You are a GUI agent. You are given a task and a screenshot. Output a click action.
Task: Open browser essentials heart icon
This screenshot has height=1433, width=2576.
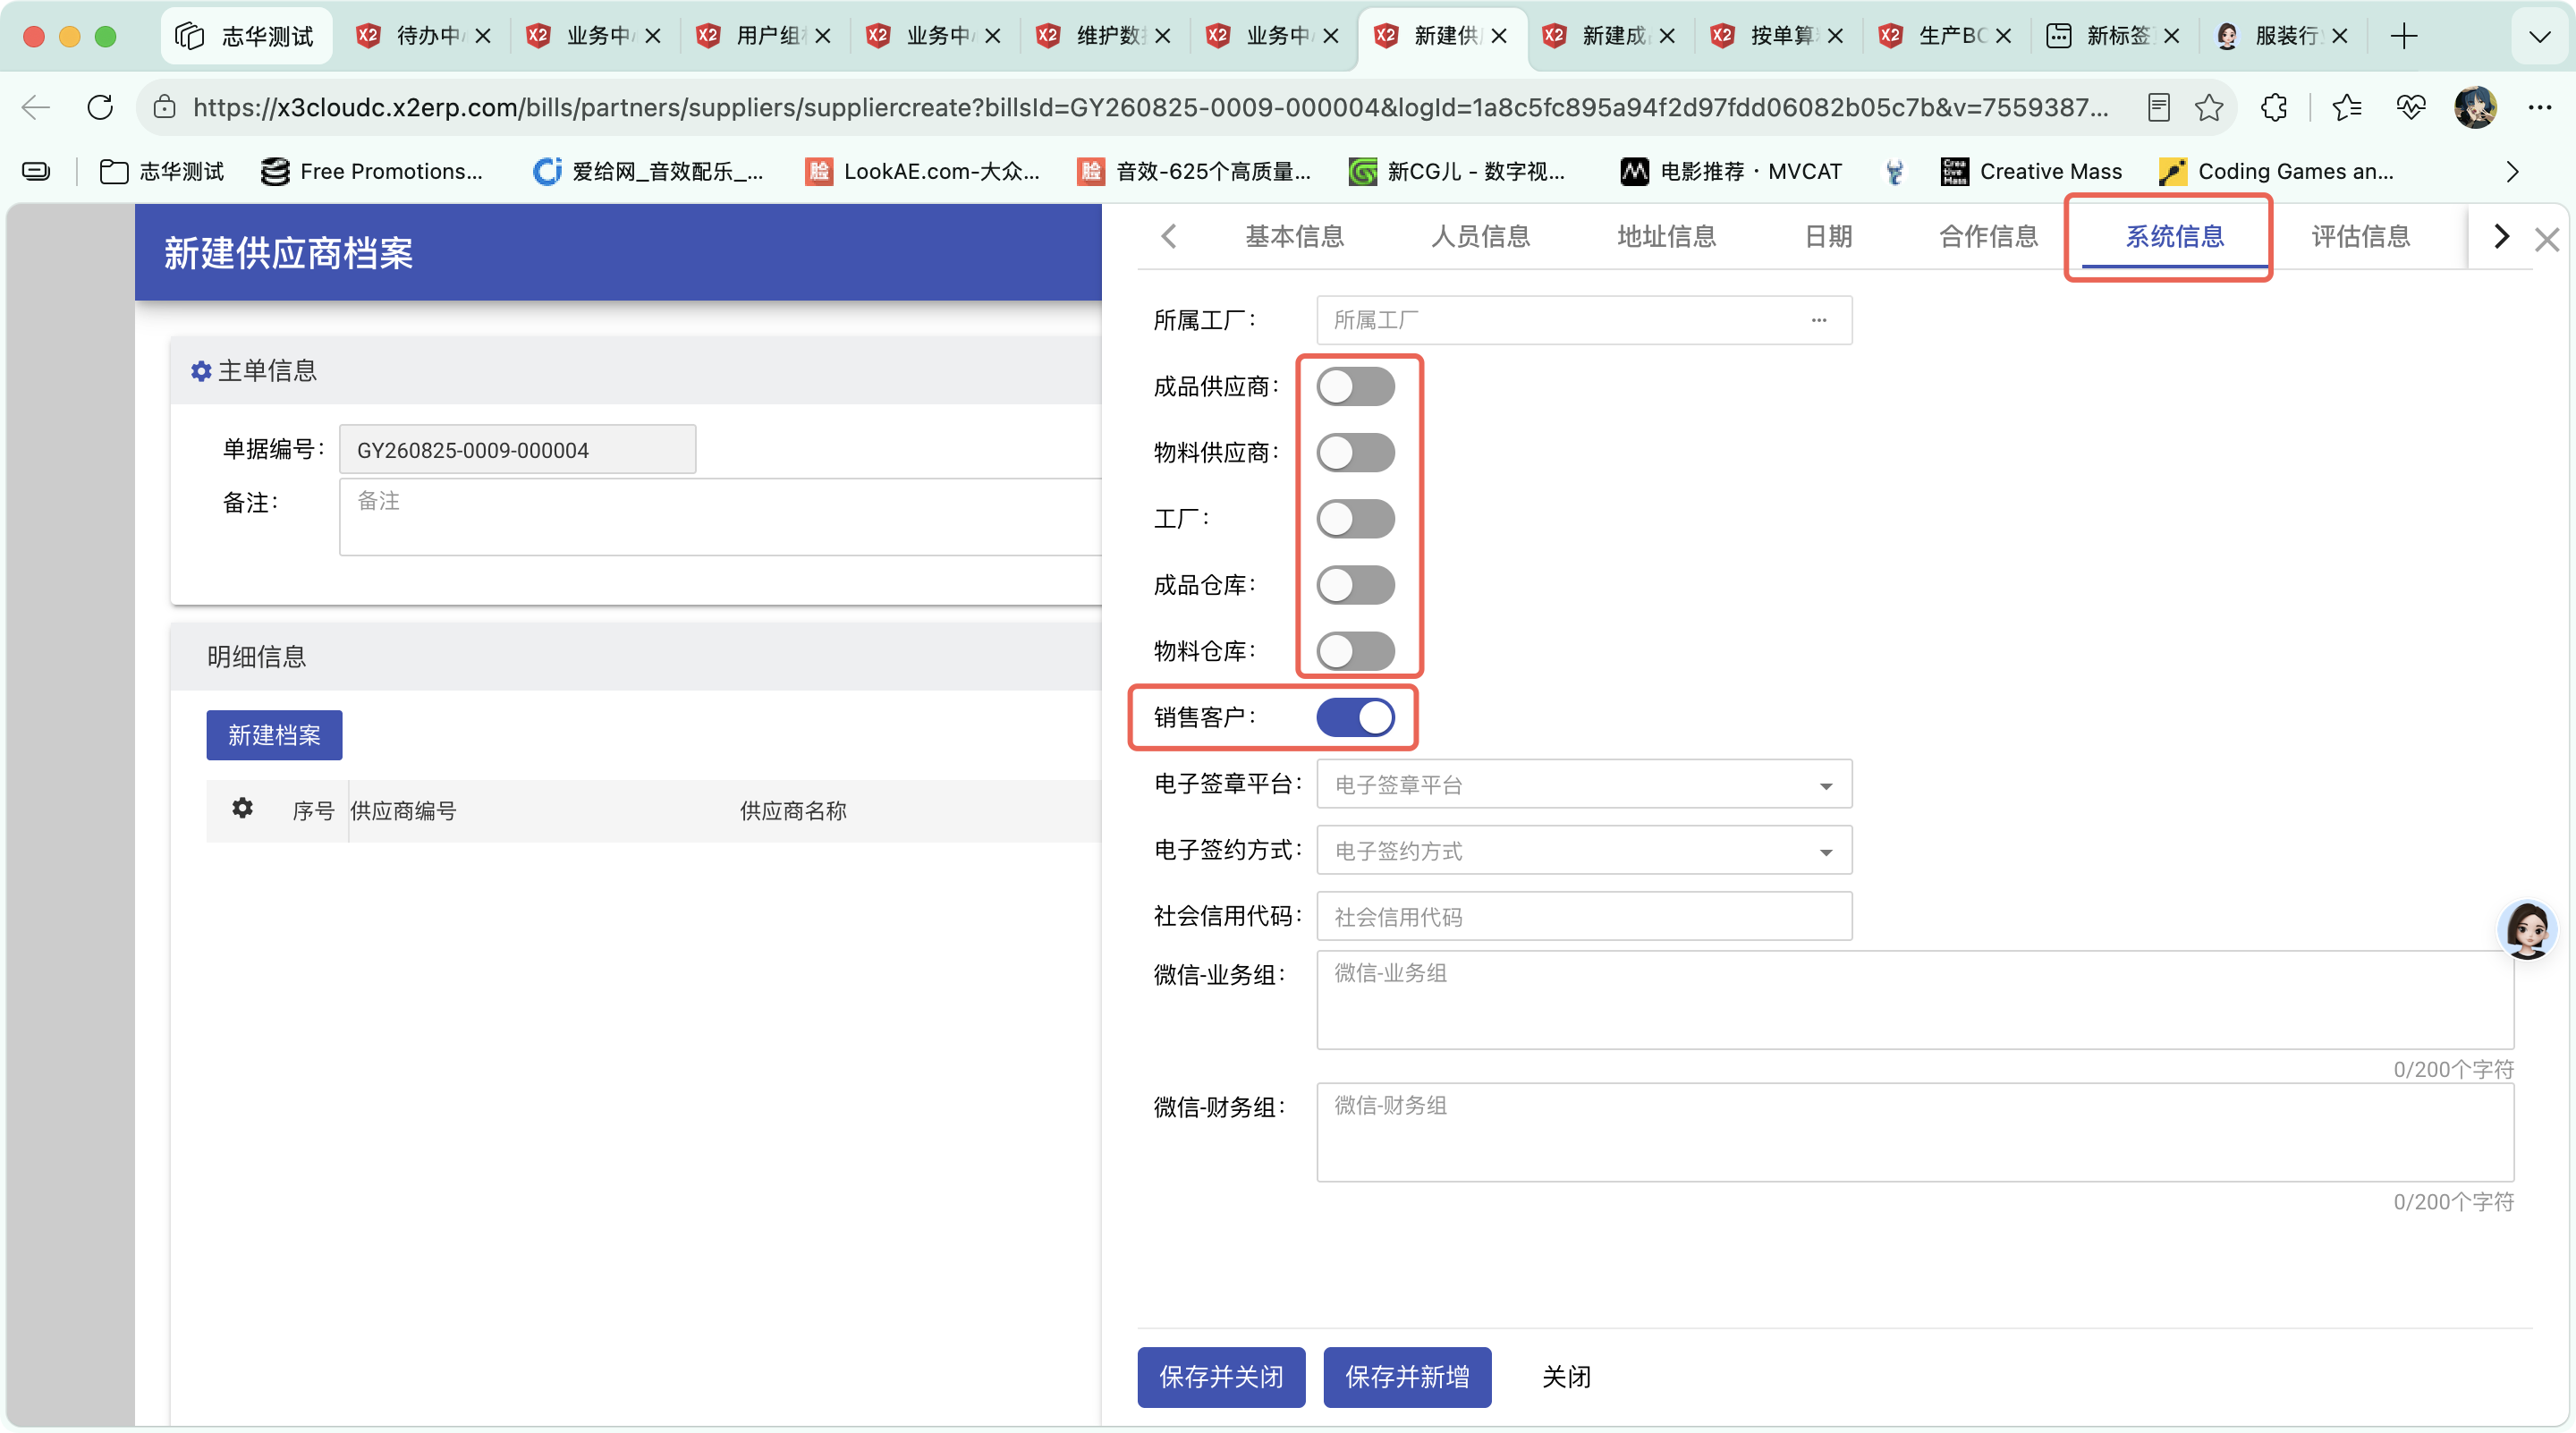[2410, 107]
